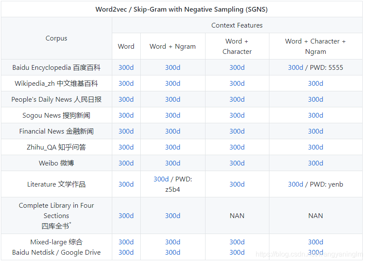The height and width of the screenshot is (262, 367).
Task: Open Mixed-large Word + Character + Ngram Netdisk 300d
Action: click(316, 242)
